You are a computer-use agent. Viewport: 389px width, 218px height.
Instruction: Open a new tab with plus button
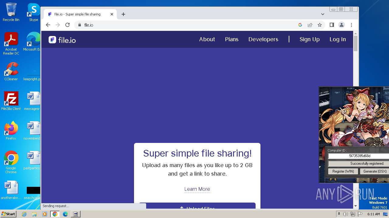[x=123, y=14]
